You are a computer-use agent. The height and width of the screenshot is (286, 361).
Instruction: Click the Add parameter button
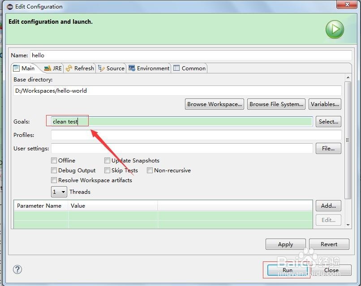pos(328,205)
